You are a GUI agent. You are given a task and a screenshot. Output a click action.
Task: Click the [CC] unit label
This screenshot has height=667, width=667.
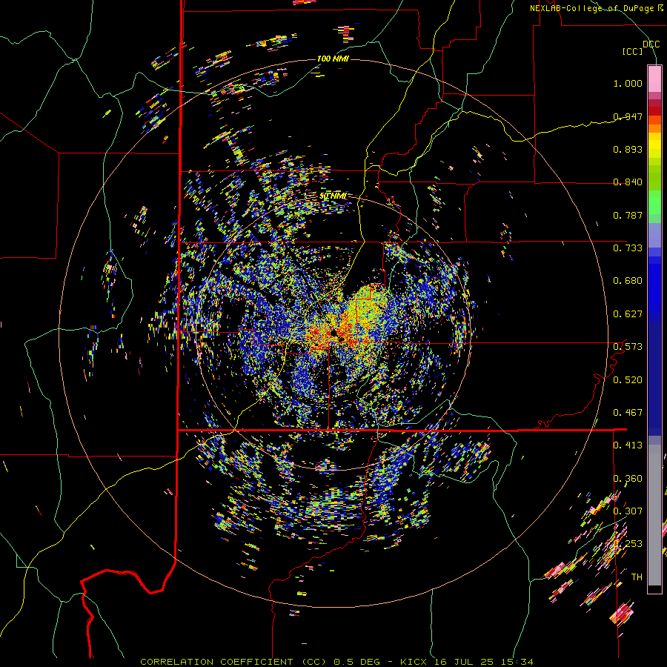(632, 51)
